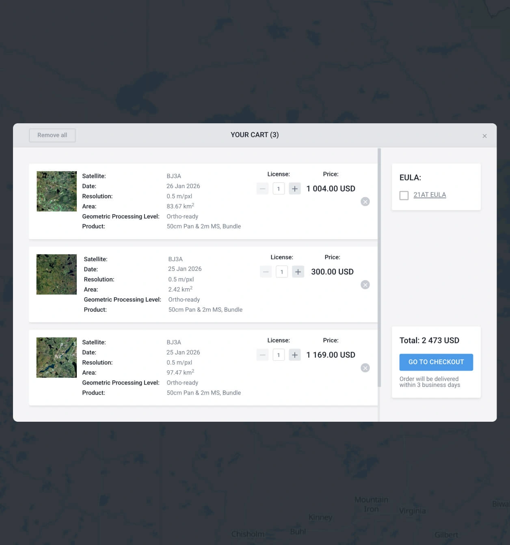
Task: Remove the 2.42 km² cart item
Action: 365,285
